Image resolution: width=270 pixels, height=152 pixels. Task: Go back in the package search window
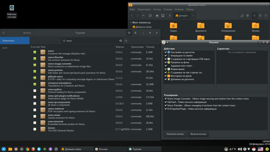click(4, 33)
